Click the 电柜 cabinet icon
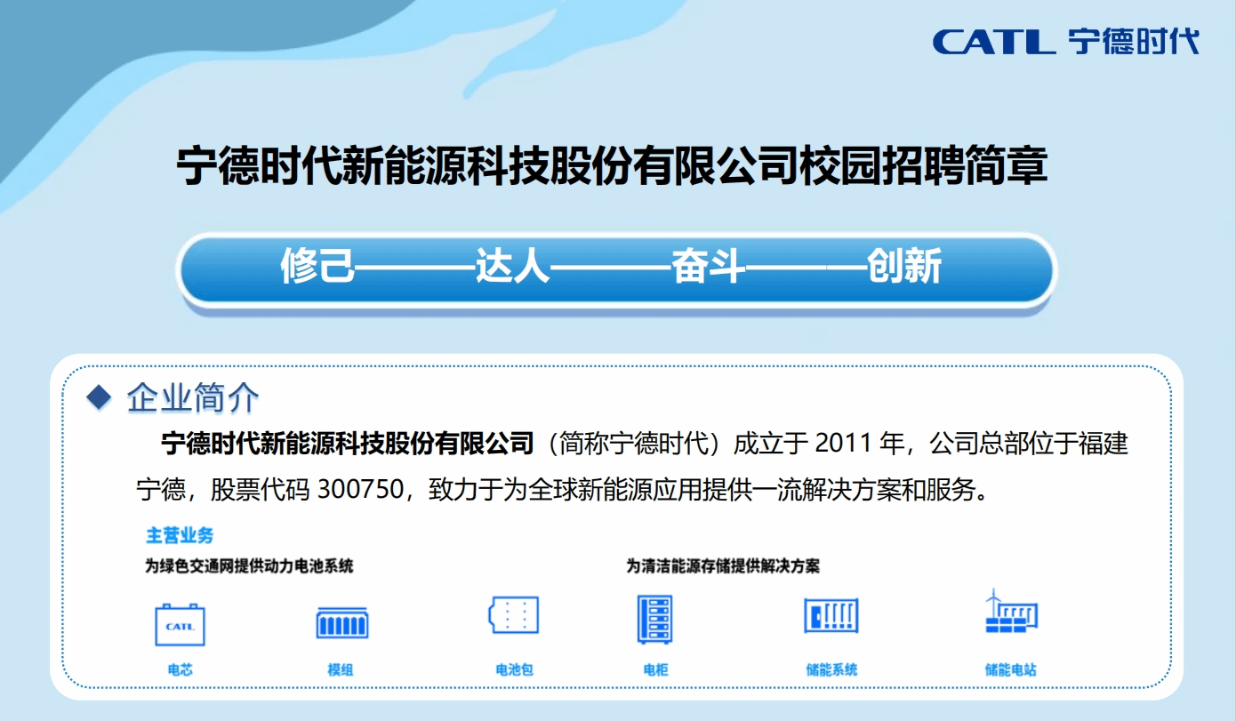1236x721 pixels. point(654,620)
